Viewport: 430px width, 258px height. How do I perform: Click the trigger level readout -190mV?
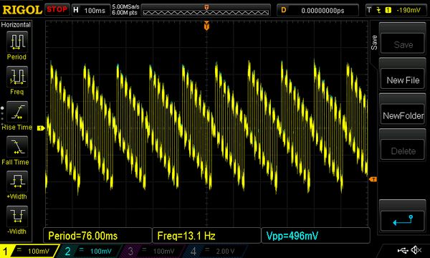point(408,10)
